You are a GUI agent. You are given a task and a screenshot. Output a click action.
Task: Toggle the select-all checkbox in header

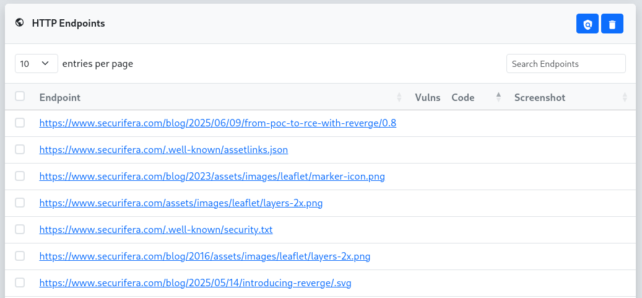(x=20, y=96)
